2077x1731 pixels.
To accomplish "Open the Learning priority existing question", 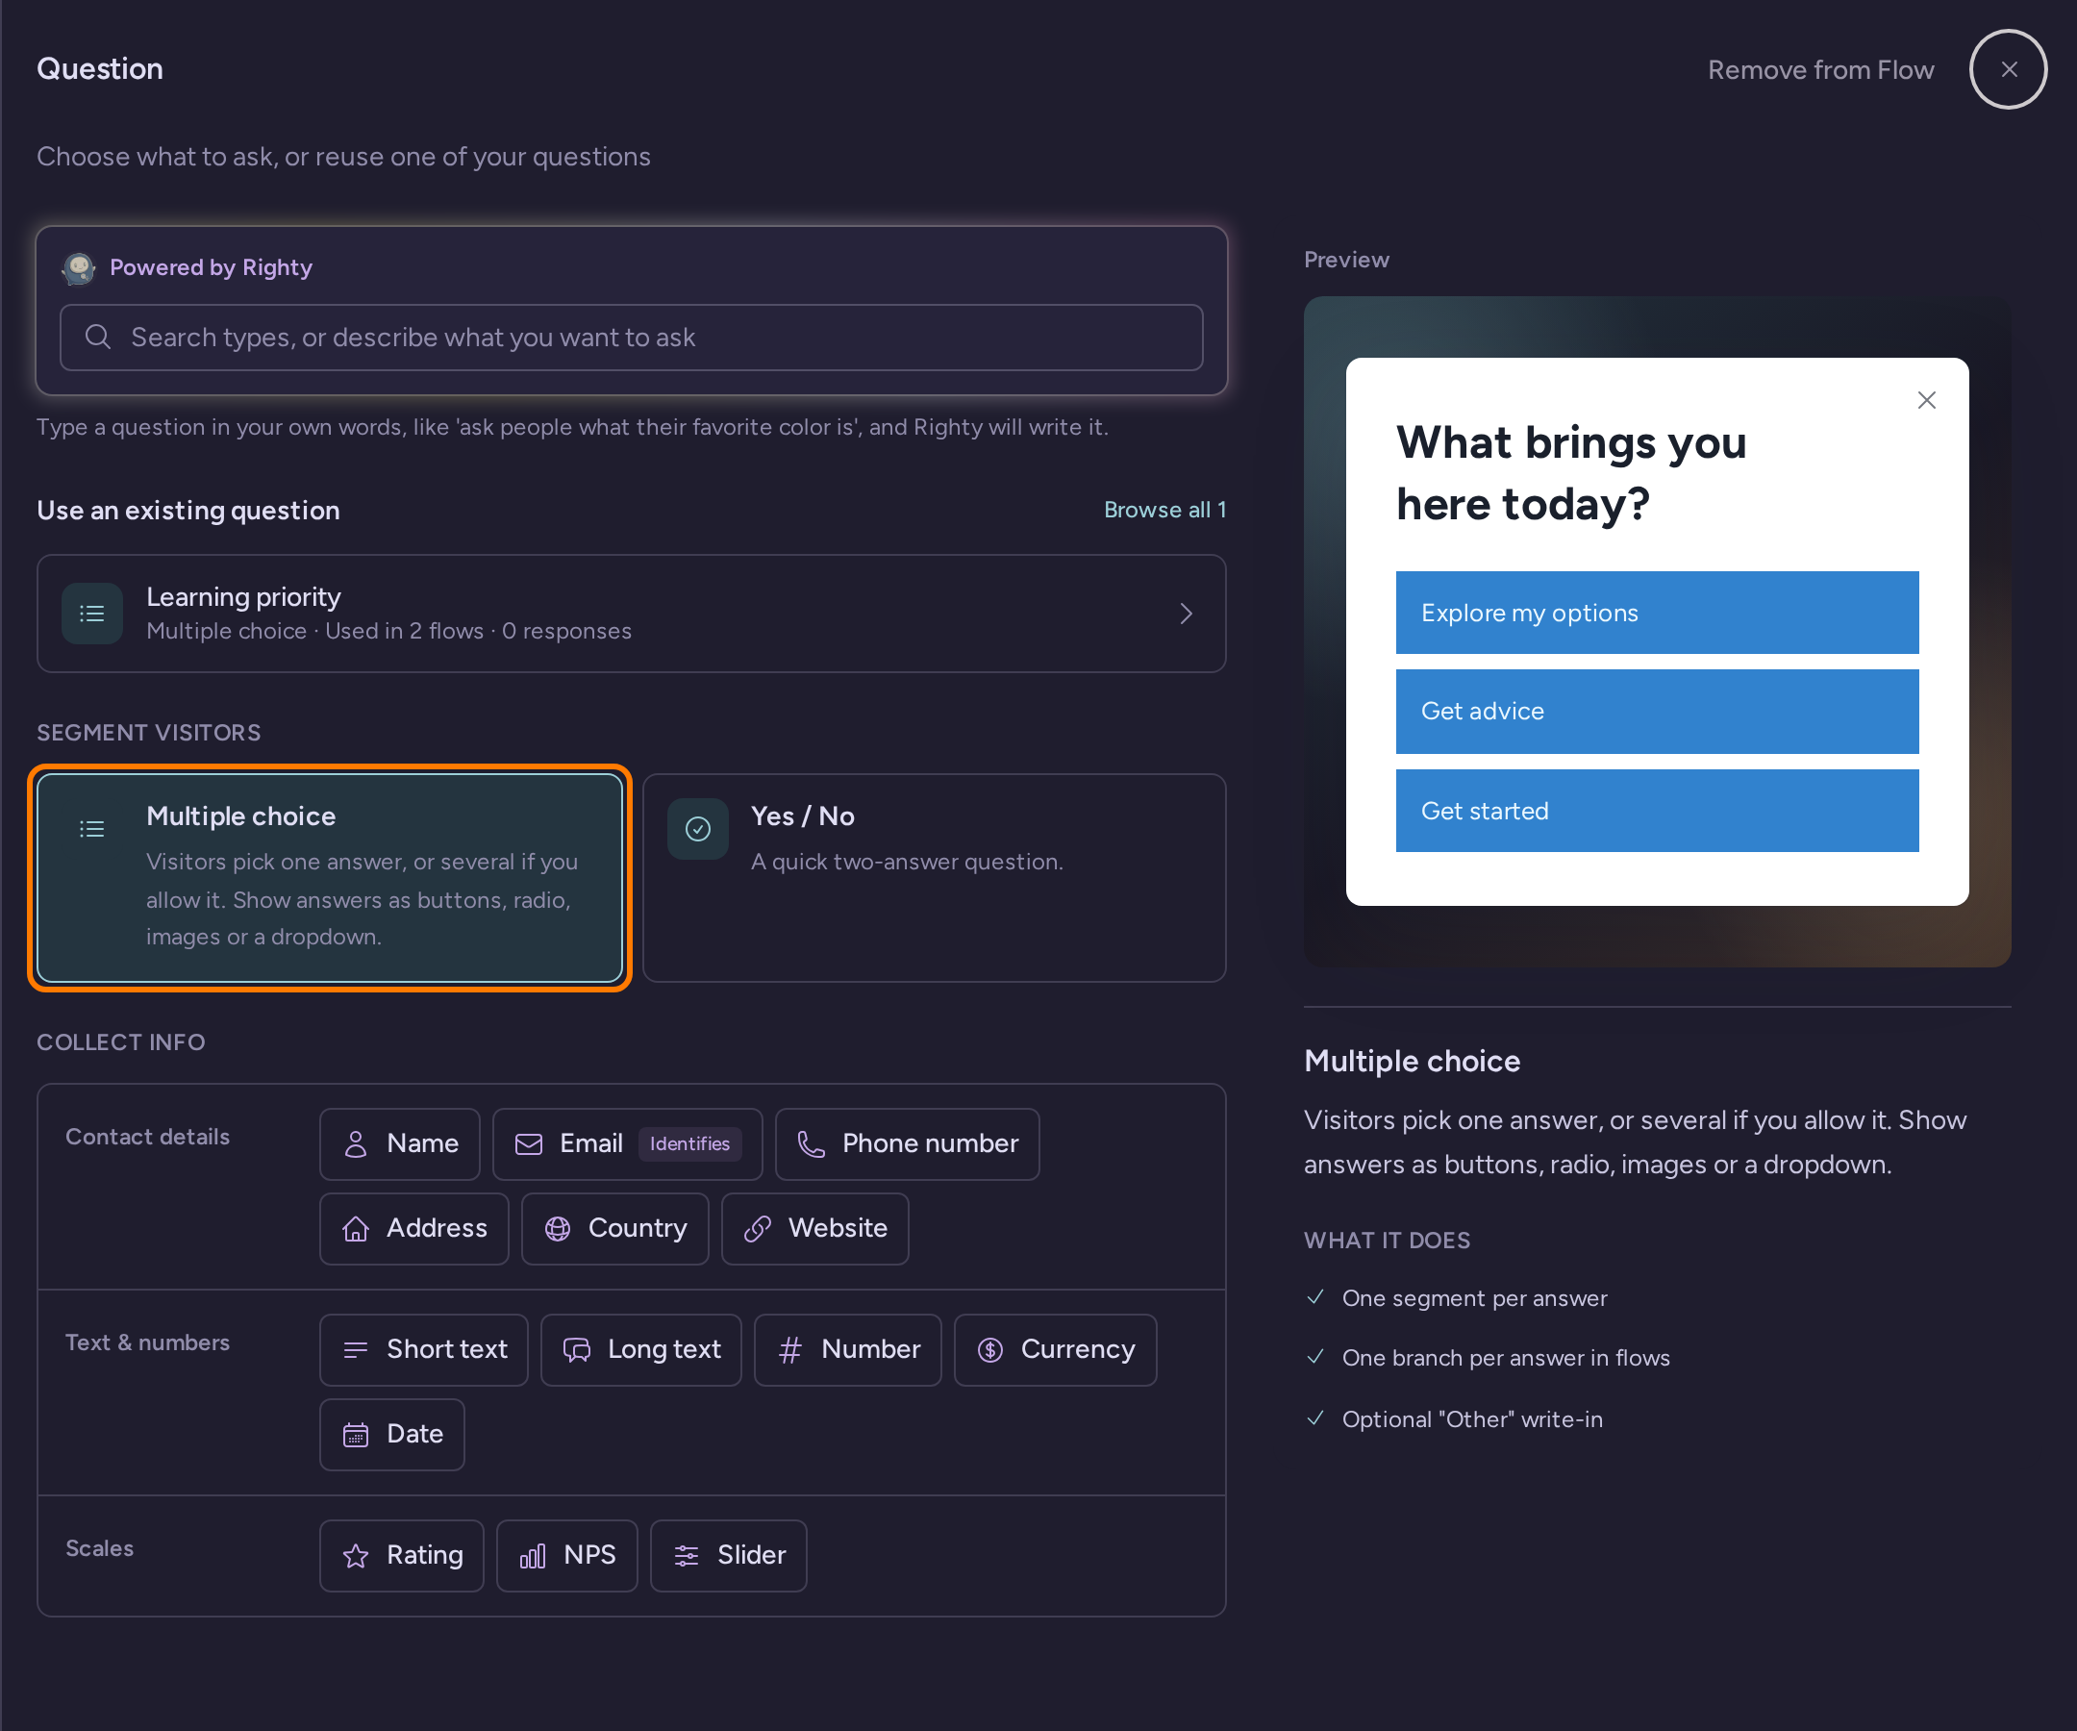I will pyautogui.click(x=631, y=614).
